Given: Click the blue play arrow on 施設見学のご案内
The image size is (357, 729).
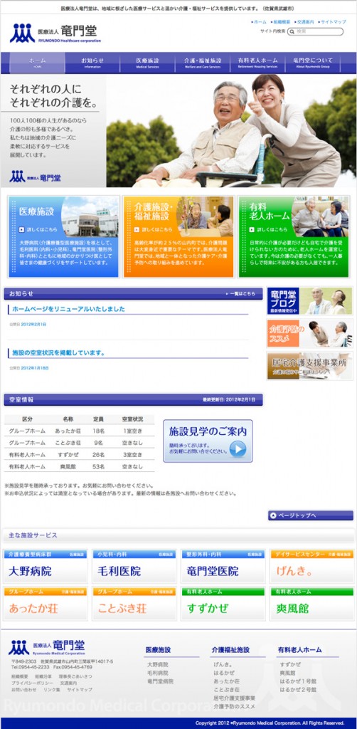Looking at the screenshot, I should [x=238, y=449].
